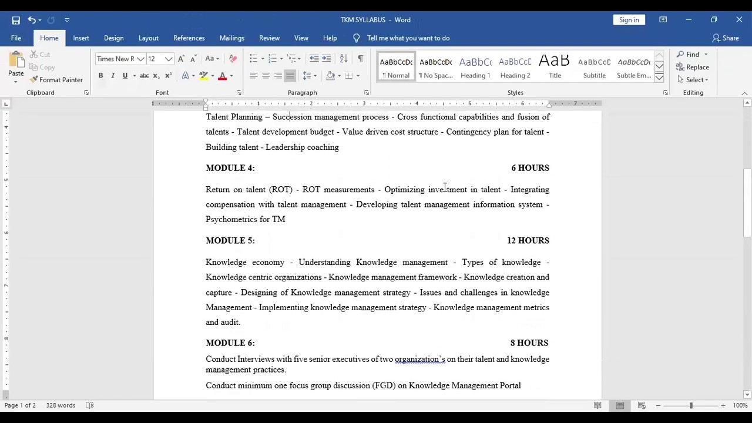752x423 pixels.
Task: Apply a multilevel list
Action: tap(291, 59)
